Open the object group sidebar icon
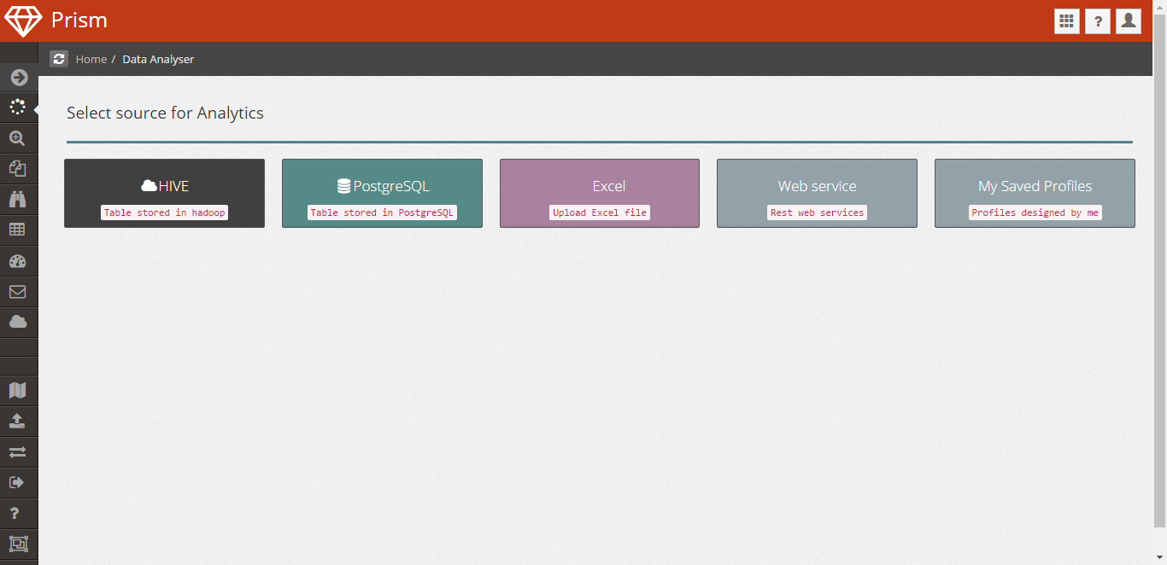 tap(19, 545)
